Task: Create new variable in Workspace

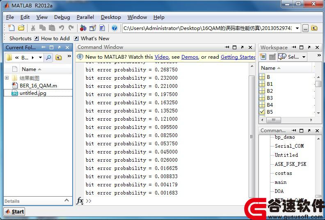Action: (263, 56)
